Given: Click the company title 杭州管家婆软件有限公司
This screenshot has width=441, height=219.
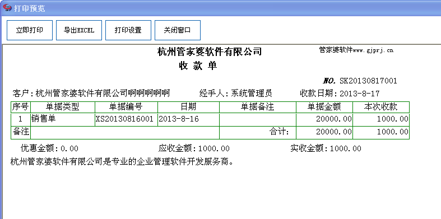Looking at the screenshot, I should coord(210,52).
